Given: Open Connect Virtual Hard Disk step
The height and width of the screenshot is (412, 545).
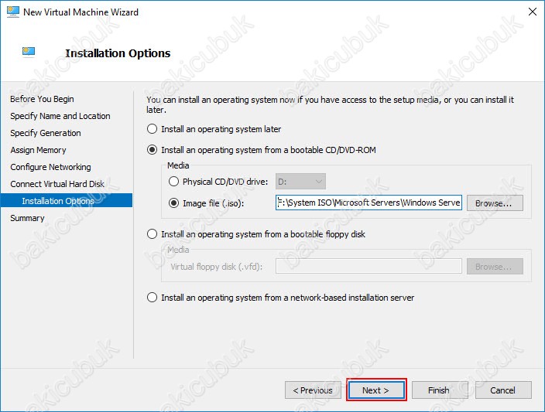Looking at the screenshot, I should click(57, 184).
